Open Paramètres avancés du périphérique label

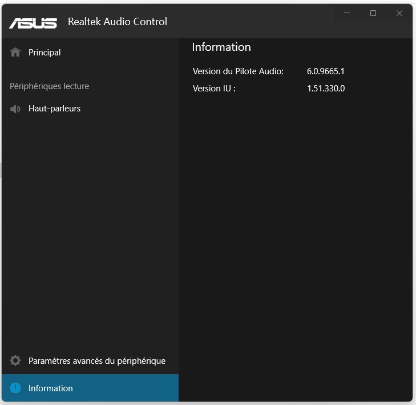(97, 361)
